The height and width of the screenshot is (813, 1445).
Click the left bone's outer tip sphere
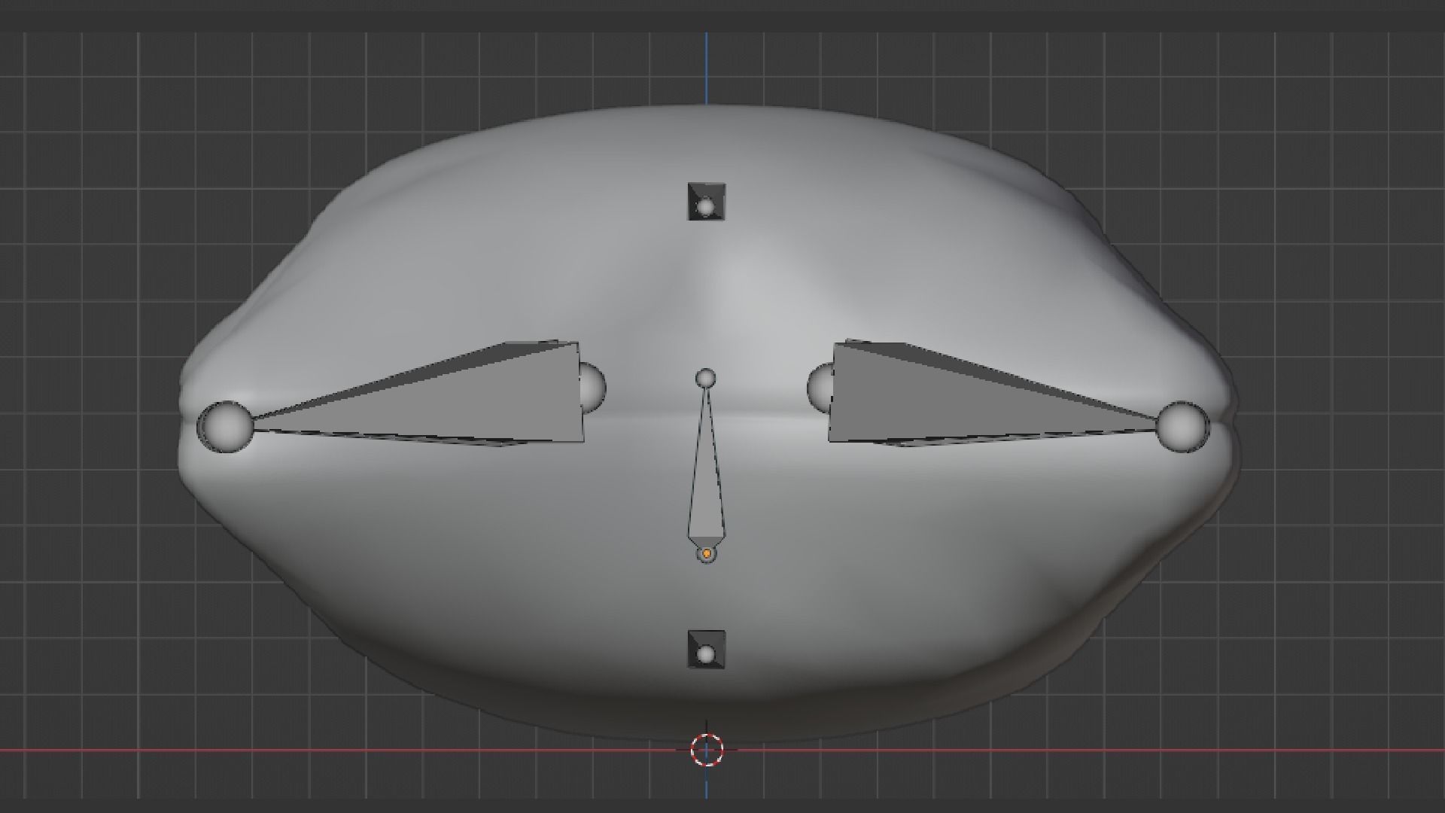pos(226,427)
